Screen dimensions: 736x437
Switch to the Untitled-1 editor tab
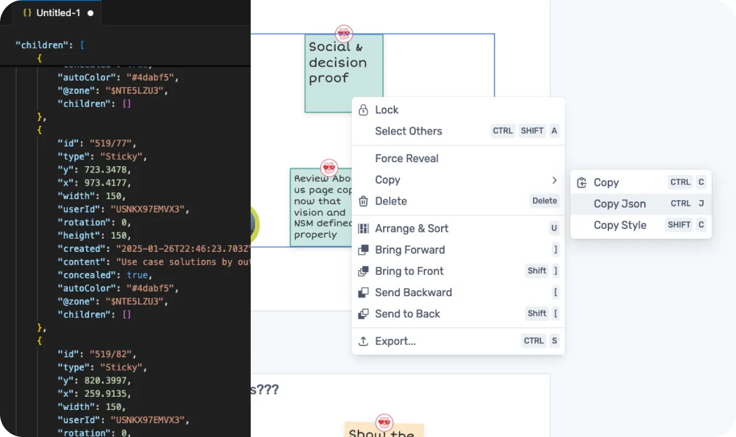point(57,13)
